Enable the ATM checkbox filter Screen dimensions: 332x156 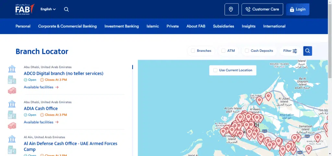point(223,51)
